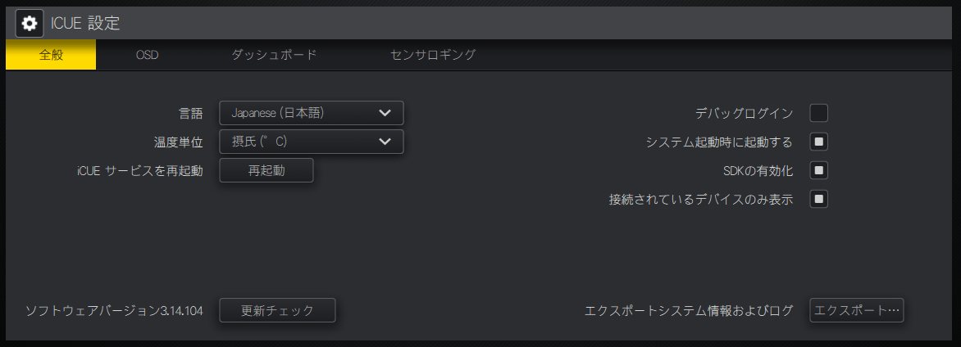Screen dimensions: 961x347
Task: Click the iCUE 設定 title text
Action: tap(85, 23)
